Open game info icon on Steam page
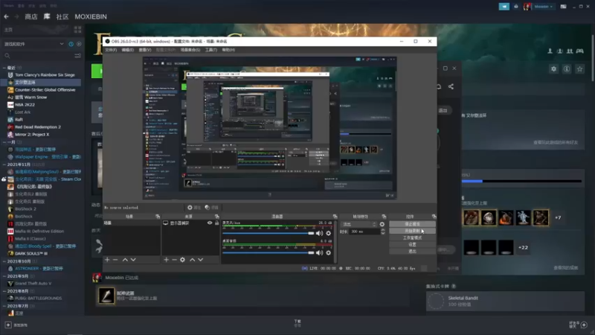This screenshot has height=335, width=595. coord(567,68)
